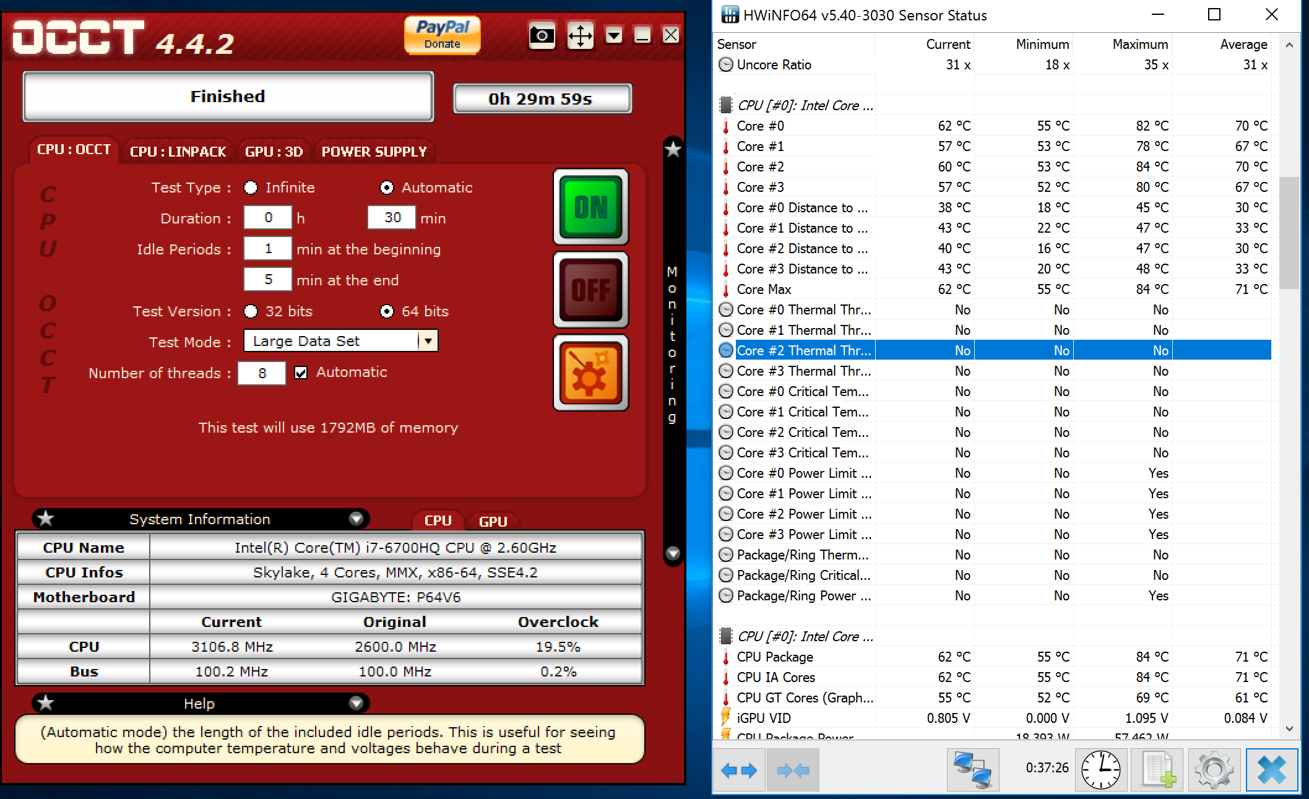Click star icon on System Information header
1309x799 pixels.
pos(46,519)
